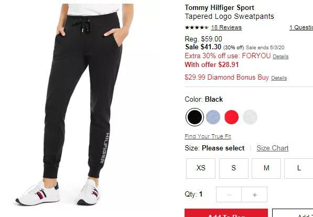Select the Black color swatch
The width and height of the screenshot is (313, 217).
(195, 117)
